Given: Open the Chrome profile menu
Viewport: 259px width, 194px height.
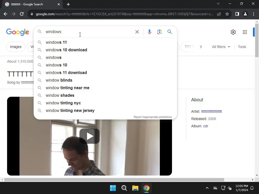Looking at the screenshot, I should click(x=245, y=14).
